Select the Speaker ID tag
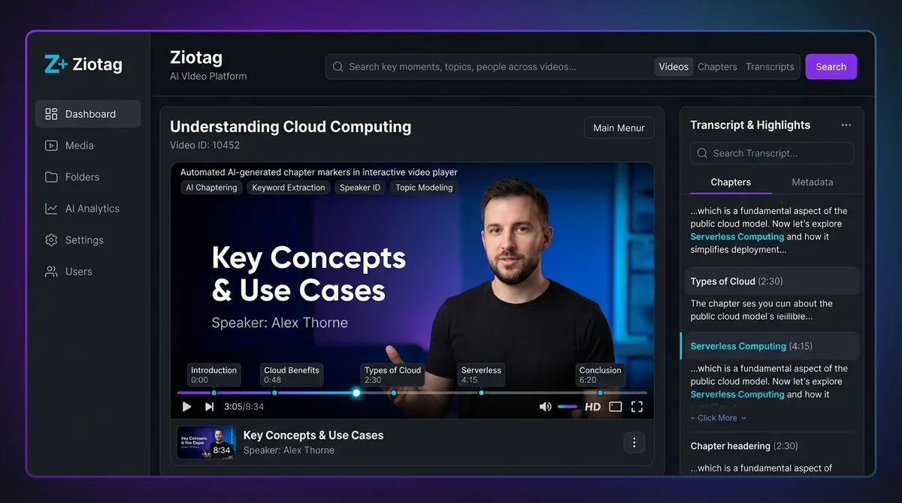This screenshot has width=902, height=503. 360,188
